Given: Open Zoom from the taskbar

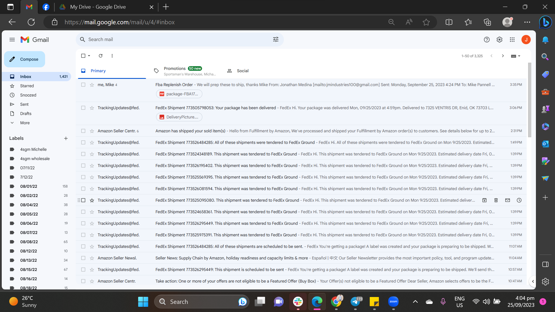Looking at the screenshot, I should (393, 302).
